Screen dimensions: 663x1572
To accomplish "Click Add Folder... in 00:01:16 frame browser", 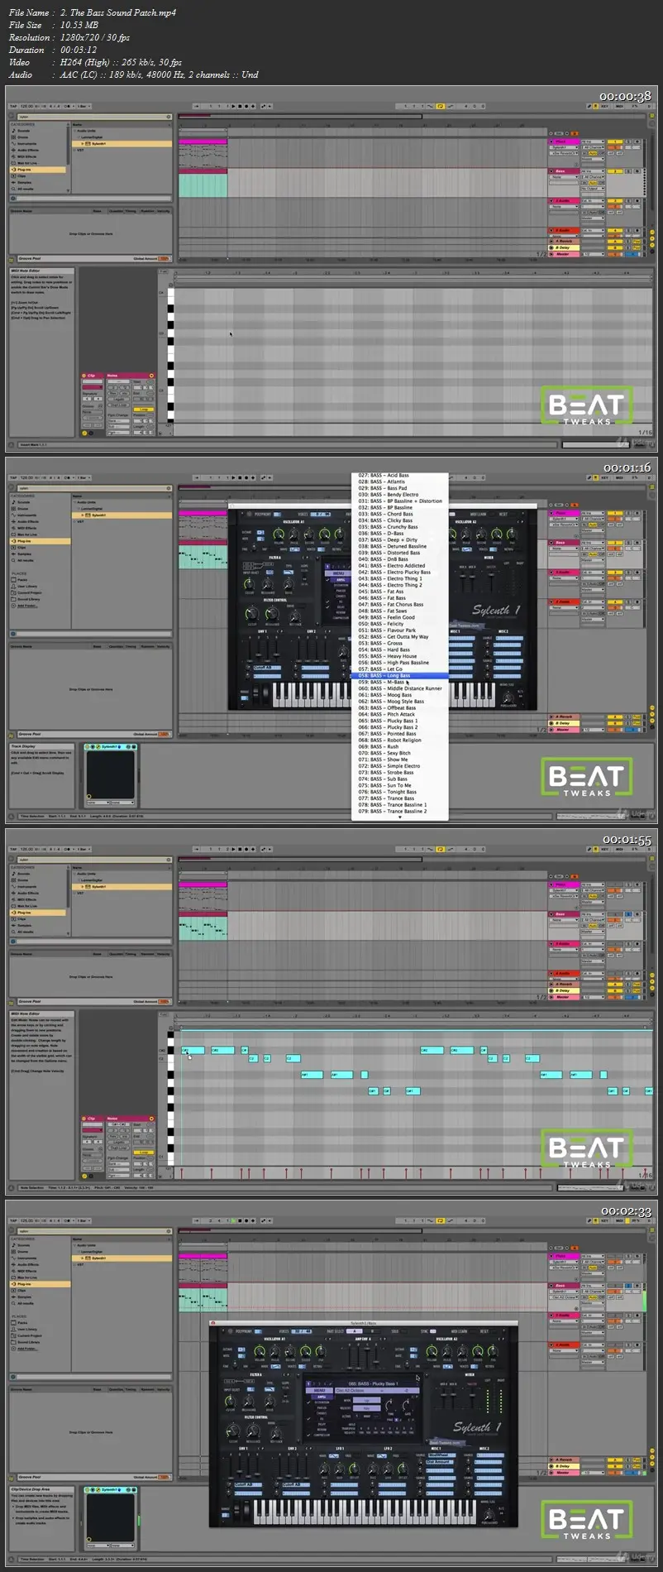I will (26, 606).
